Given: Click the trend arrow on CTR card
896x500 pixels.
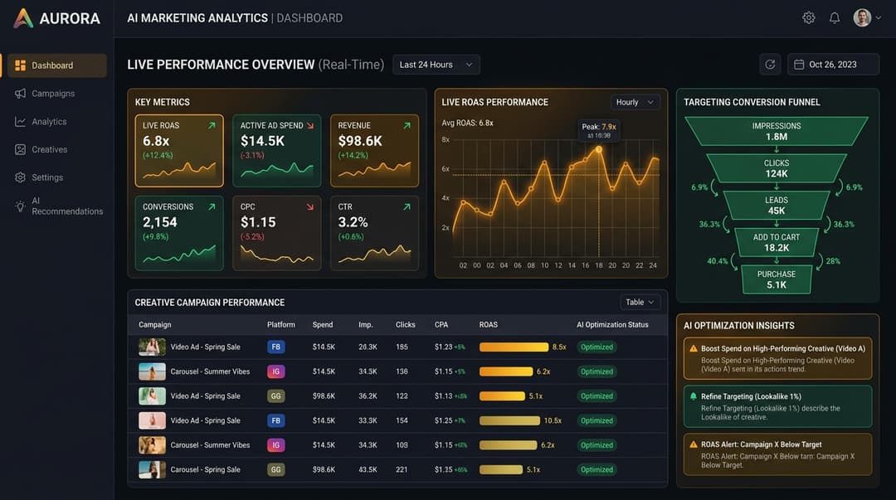Looking at the screenshot, I should (407, 206).
